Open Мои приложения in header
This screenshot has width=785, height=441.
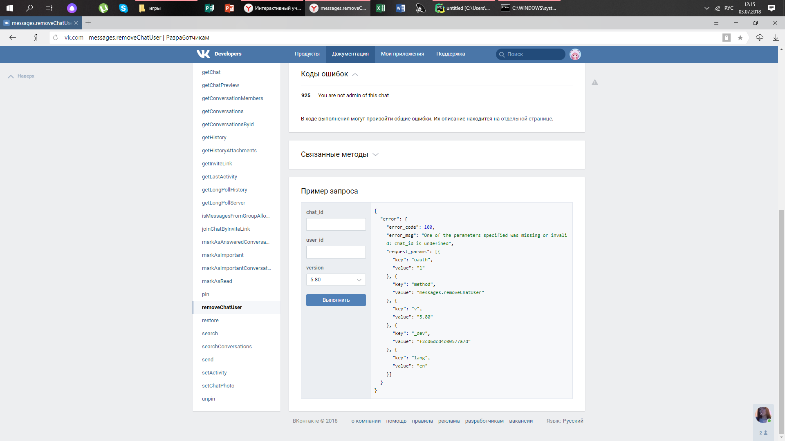[402, 54]
